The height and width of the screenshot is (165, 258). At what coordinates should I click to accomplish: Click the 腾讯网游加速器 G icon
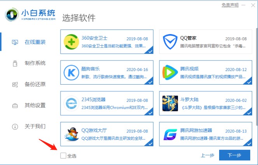pyautogui.click(x=170, y=134)
